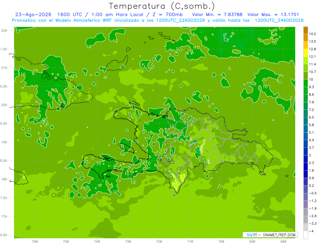Click the "17N" latitude axis label

[x=4, y=216]
